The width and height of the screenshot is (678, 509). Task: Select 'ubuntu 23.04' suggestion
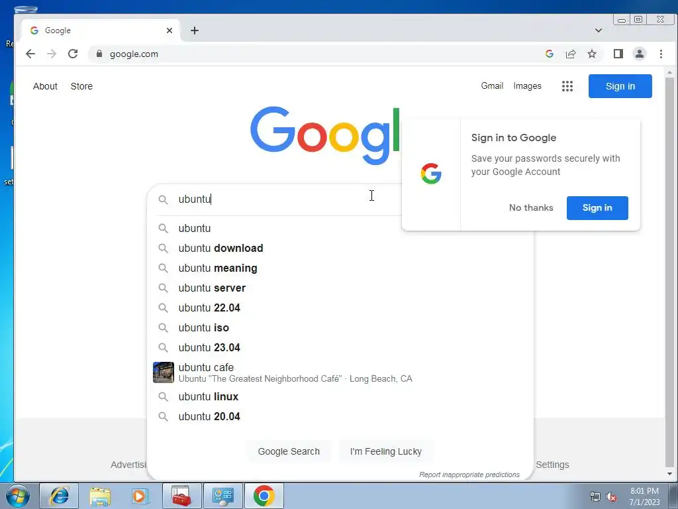tap(340, 347)
